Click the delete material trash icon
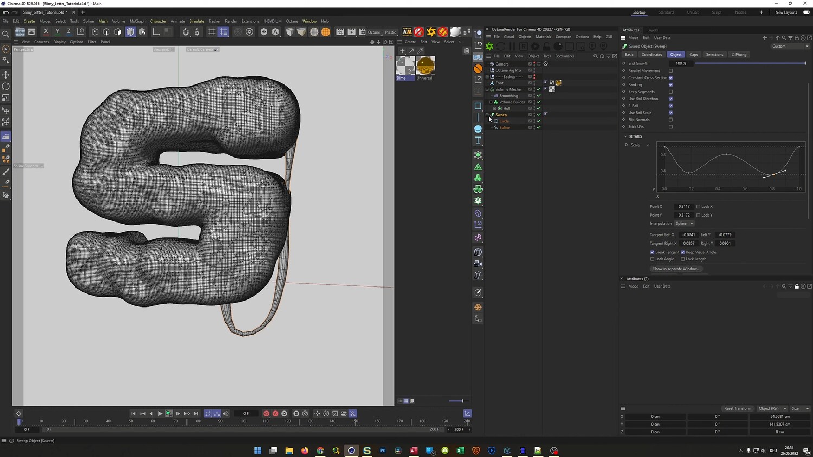Image resolution: width=813 pixels, height=457 pixels. 467,51
